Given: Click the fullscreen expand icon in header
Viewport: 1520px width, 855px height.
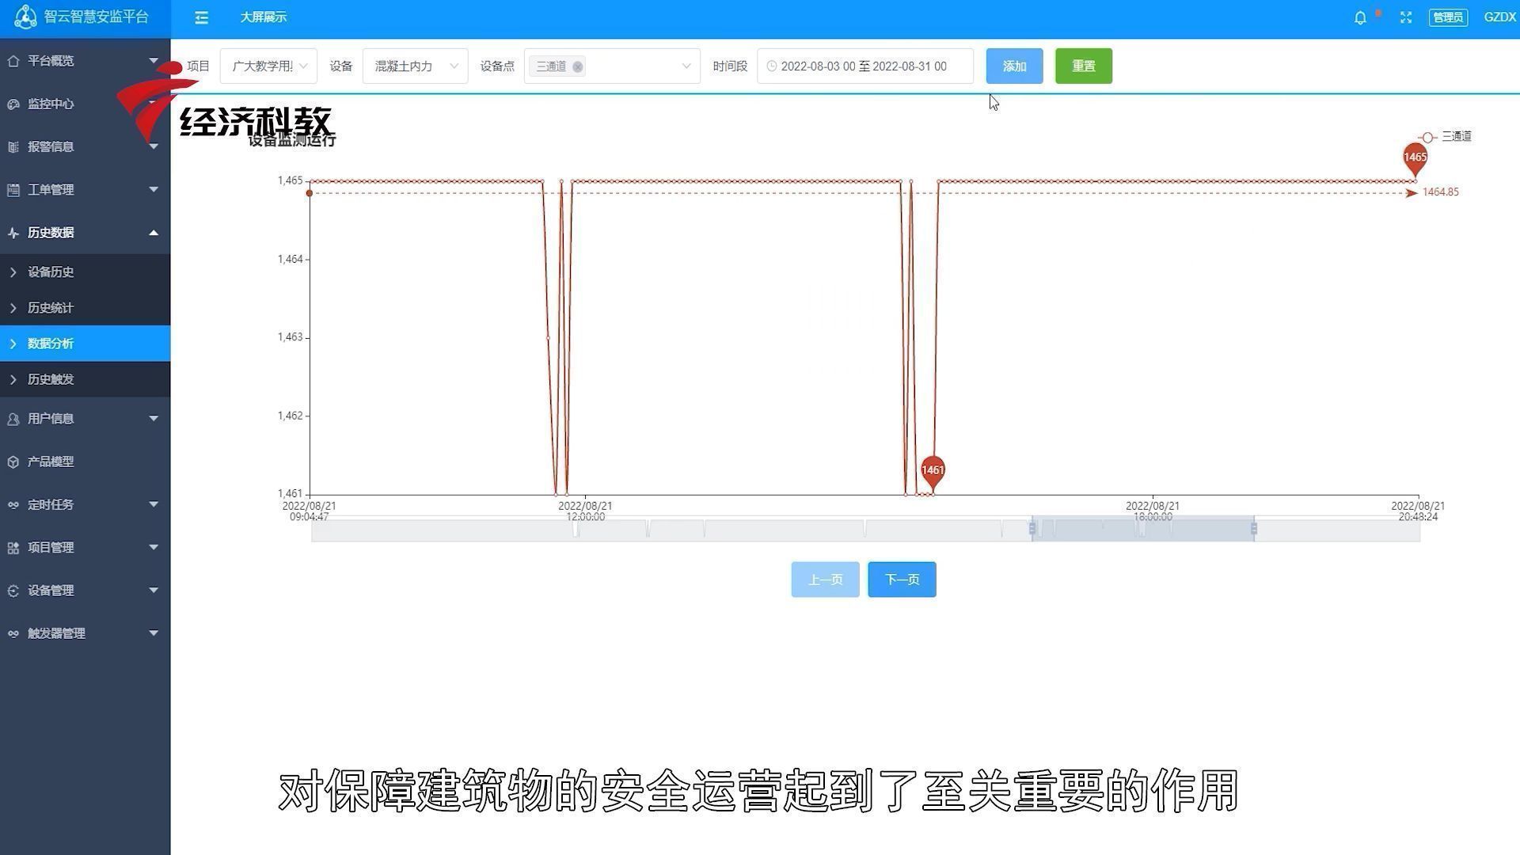Looking at the screenshot, I should click(1406, 17).
